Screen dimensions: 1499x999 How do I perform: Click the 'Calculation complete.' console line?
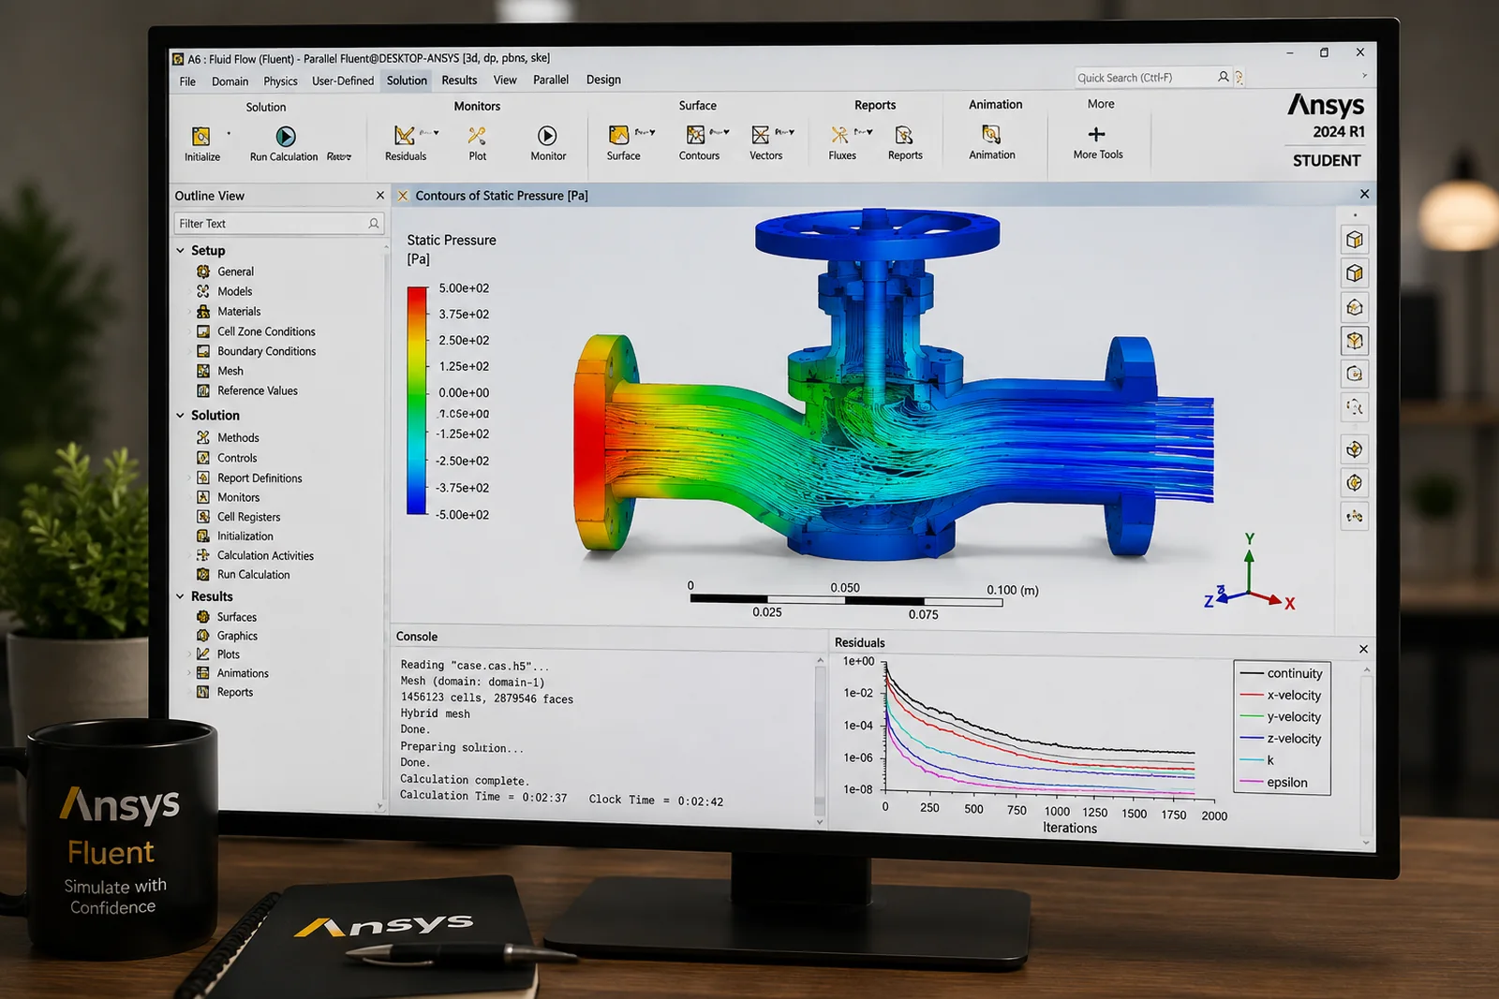click(x=465, y=780)
